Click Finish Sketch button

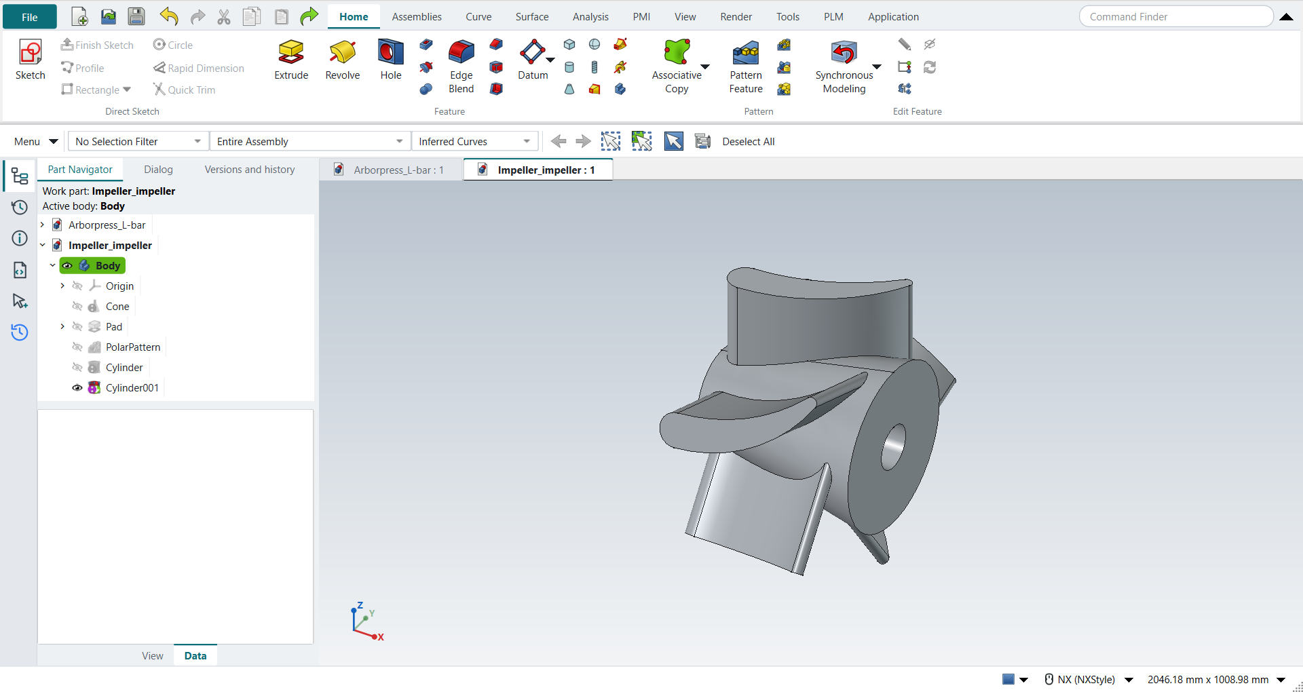pos(97,45)
